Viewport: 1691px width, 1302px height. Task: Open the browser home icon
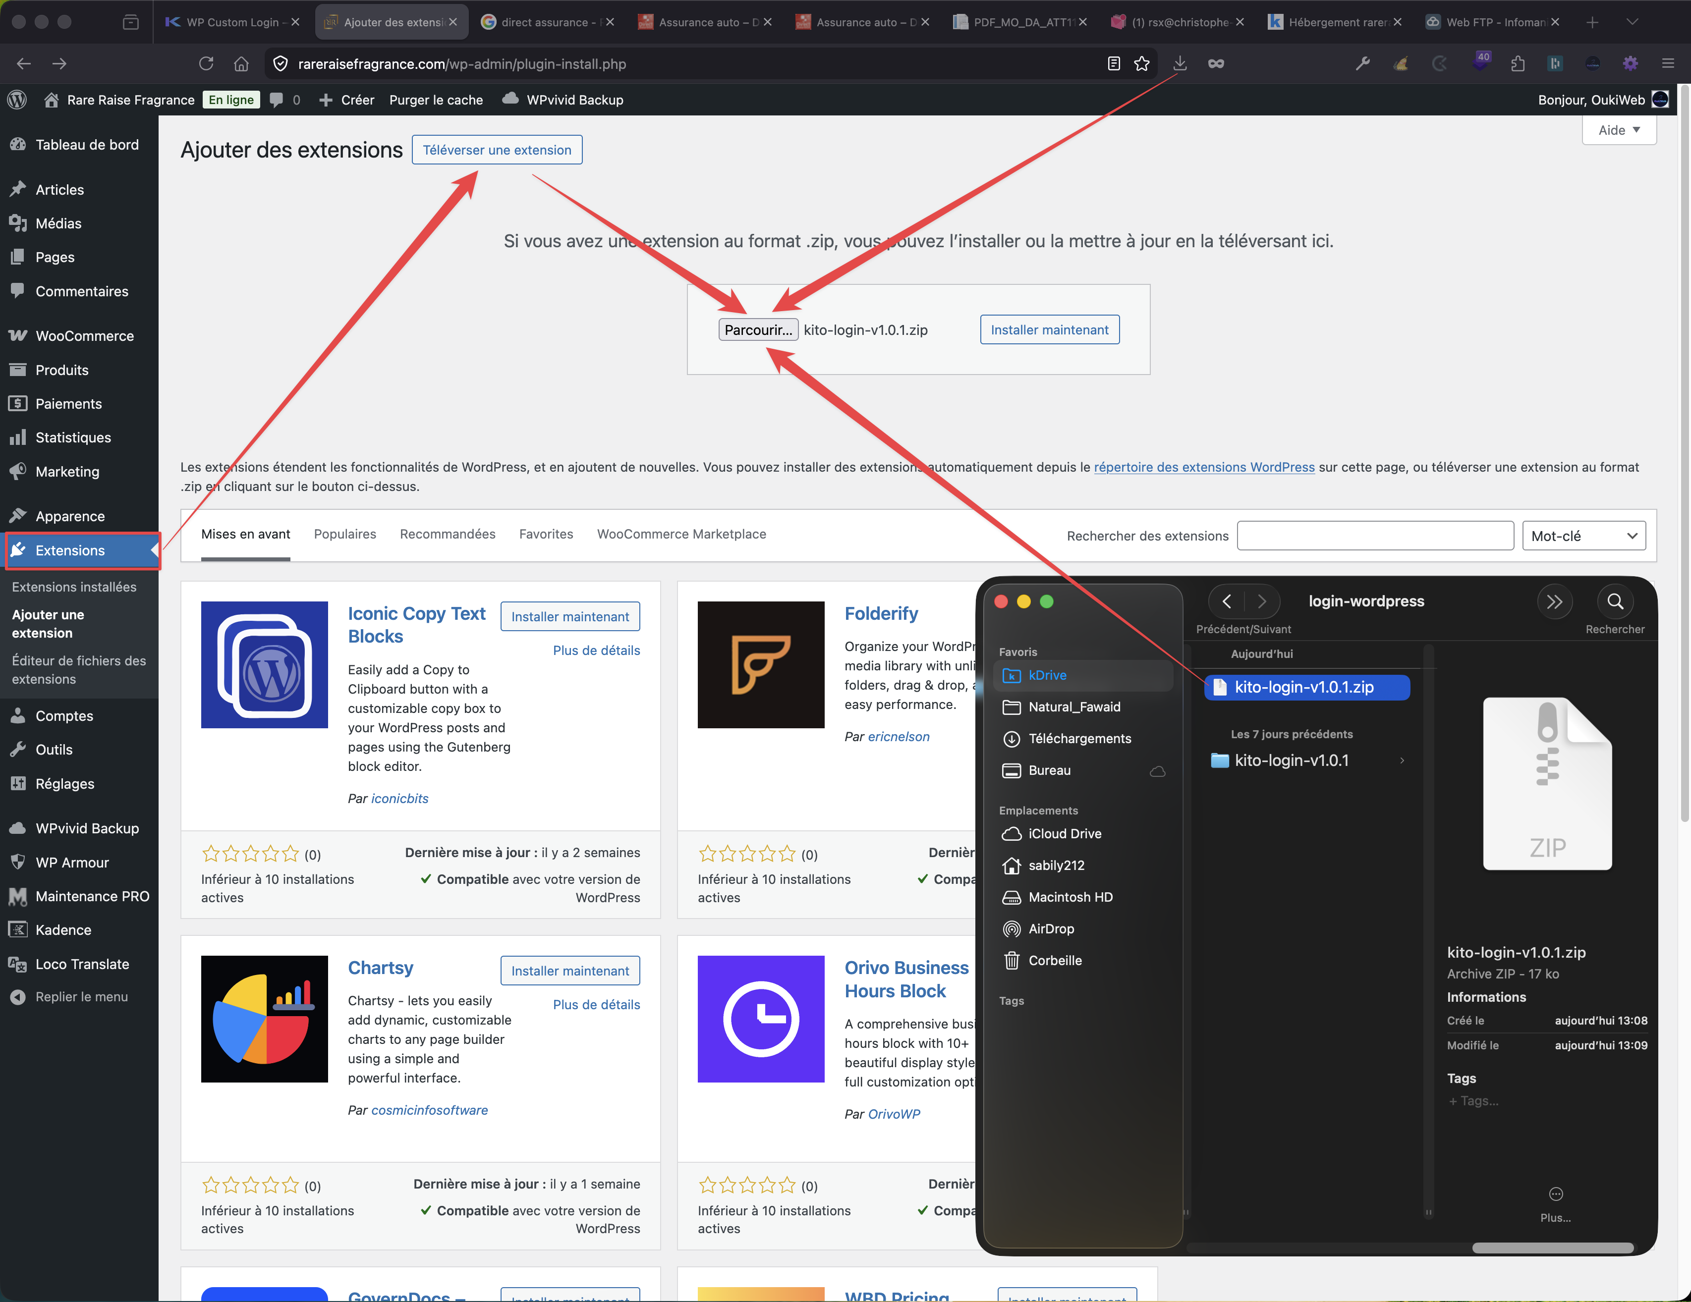point(241,63)
